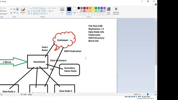Pick the yellow color swatch
The width and height of the screenshot is (178, 100).
coord(93,8)
